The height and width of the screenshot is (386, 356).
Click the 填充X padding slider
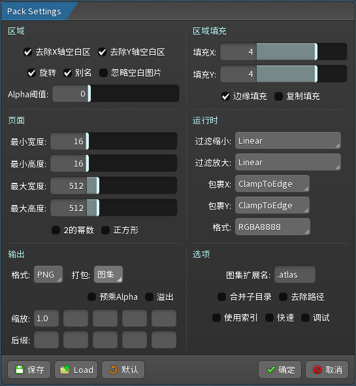point(283,52)
